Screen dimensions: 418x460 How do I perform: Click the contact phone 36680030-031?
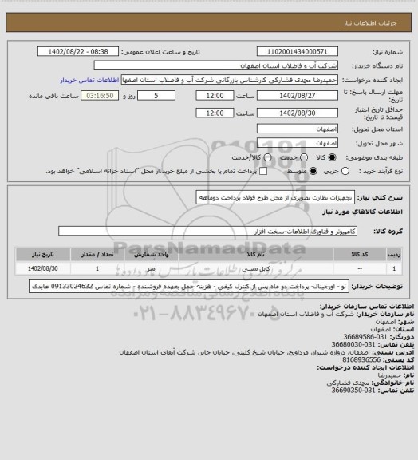click(x=353, y=344)
